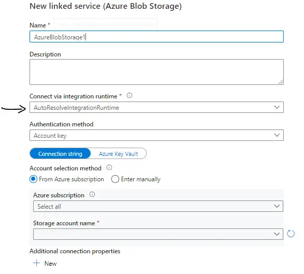Viewport: 304px width, 274px height.
Task: Click the Azure subscription info icon
Action: coord(92,195)
